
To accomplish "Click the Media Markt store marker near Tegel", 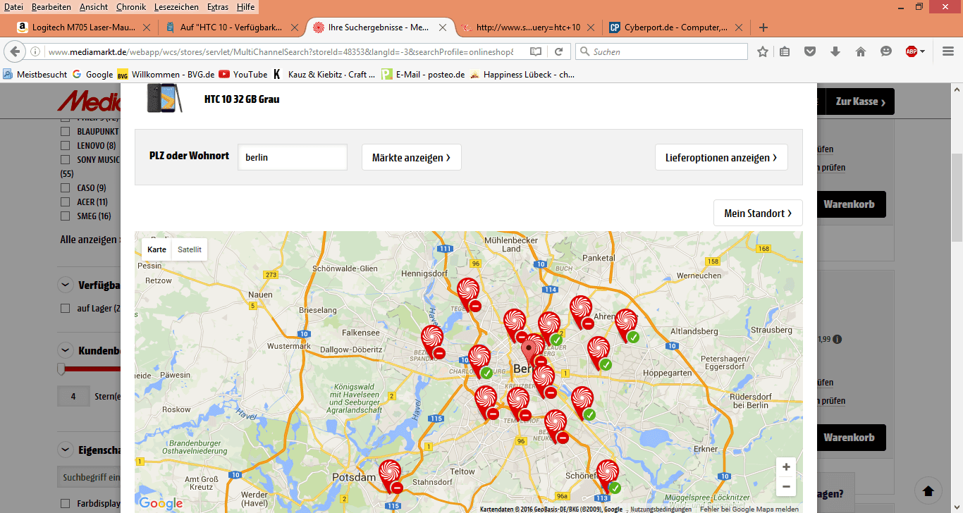I will tap(469, 295).
